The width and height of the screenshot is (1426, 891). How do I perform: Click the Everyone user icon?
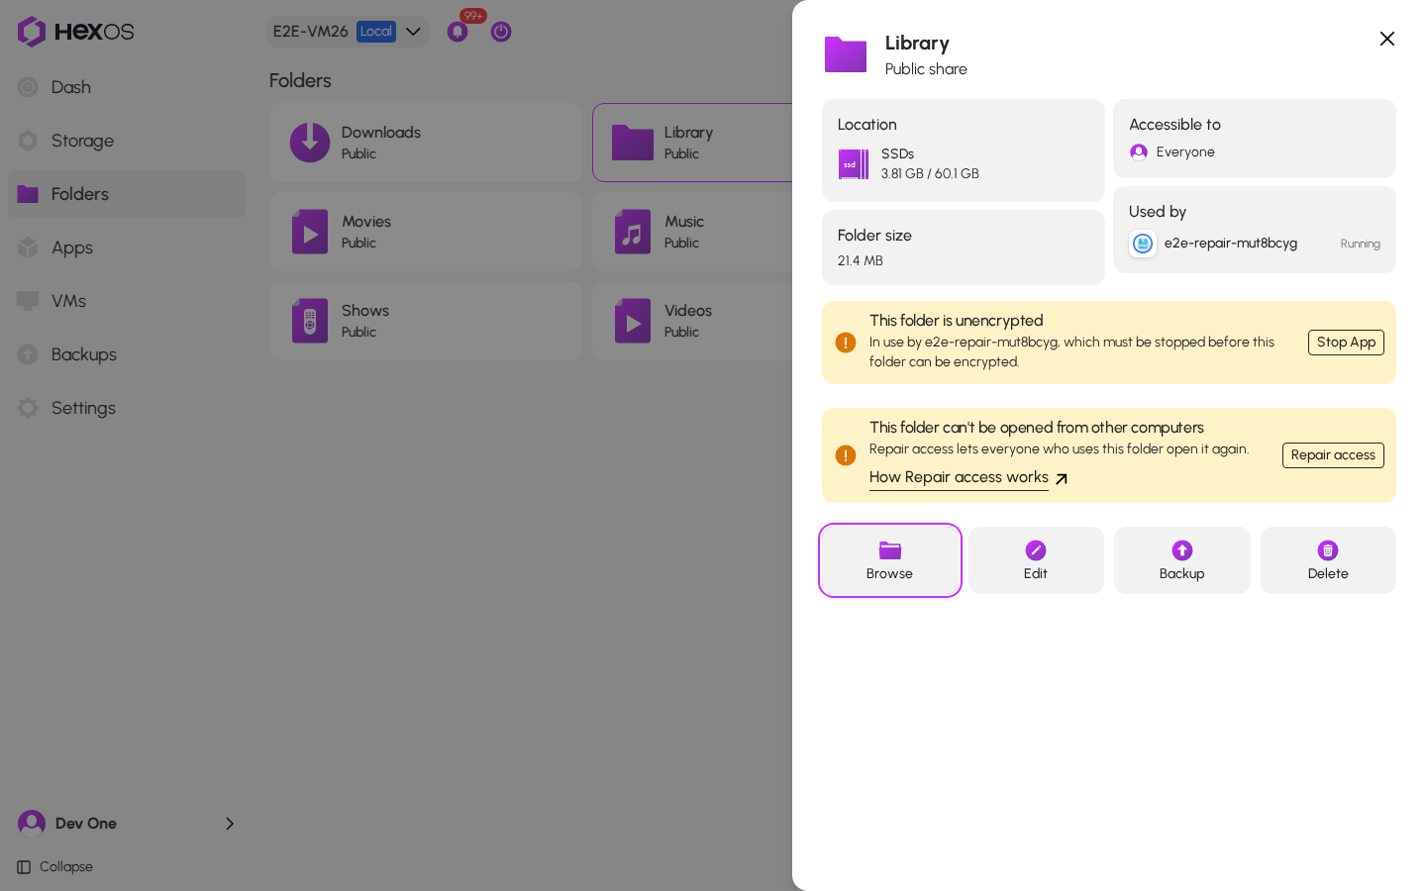[x=1139, y=152]
